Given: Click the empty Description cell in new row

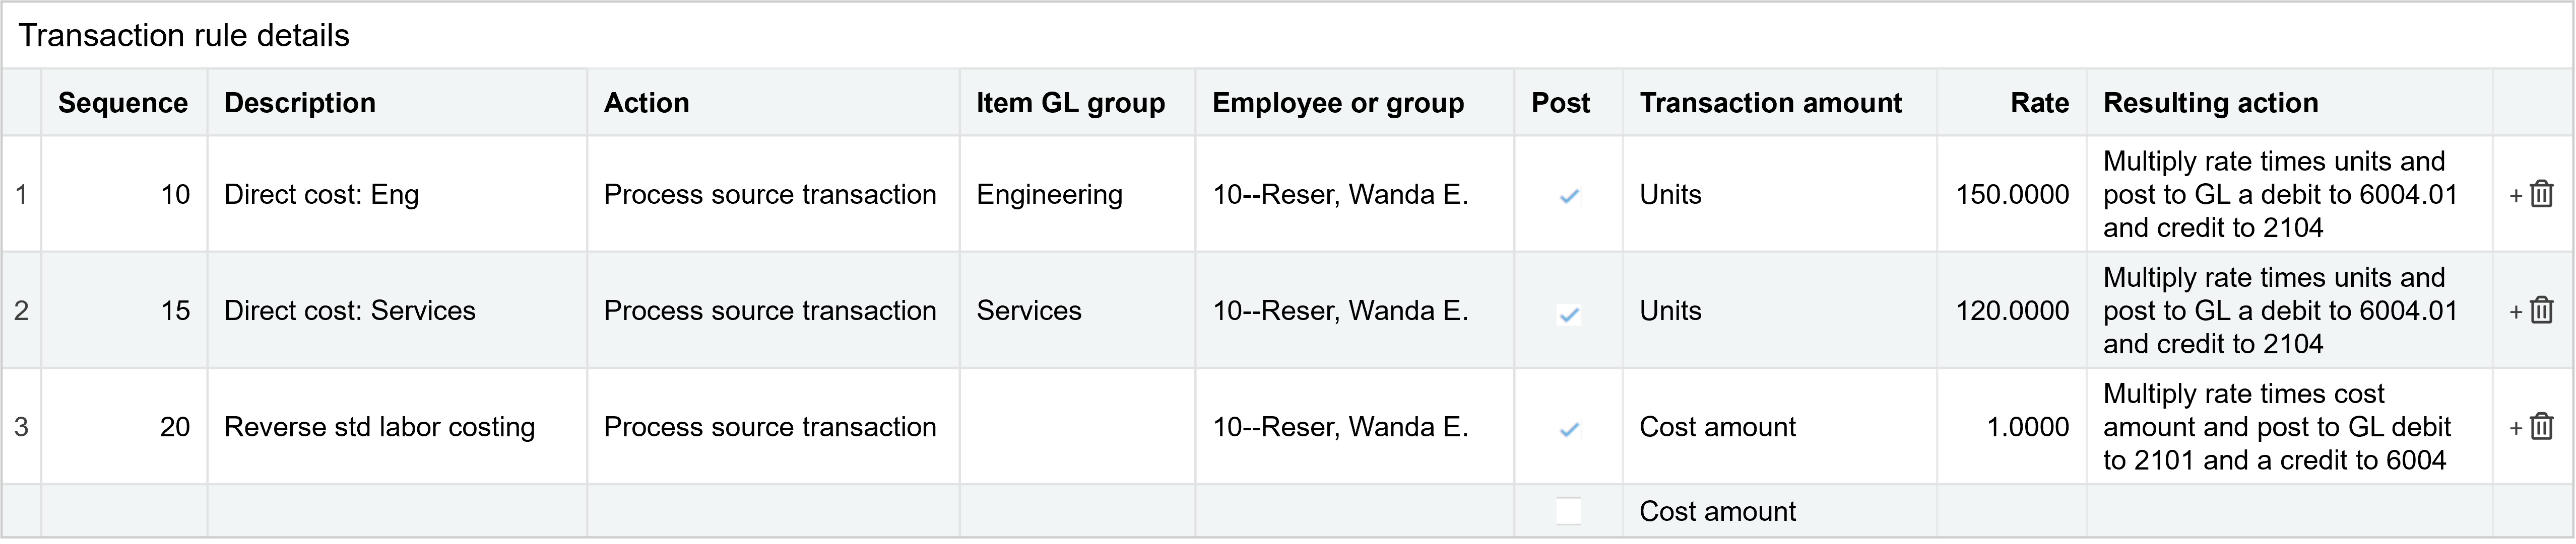Looking at the screenshot, I should (396, 511).
